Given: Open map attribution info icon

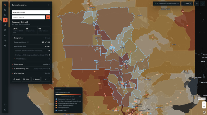Looking at the screenshot, I should click(x=204, y=112).
